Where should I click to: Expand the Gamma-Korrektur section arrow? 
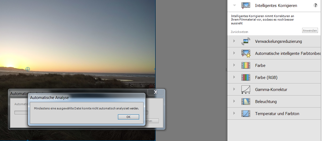tap(234, 89)
